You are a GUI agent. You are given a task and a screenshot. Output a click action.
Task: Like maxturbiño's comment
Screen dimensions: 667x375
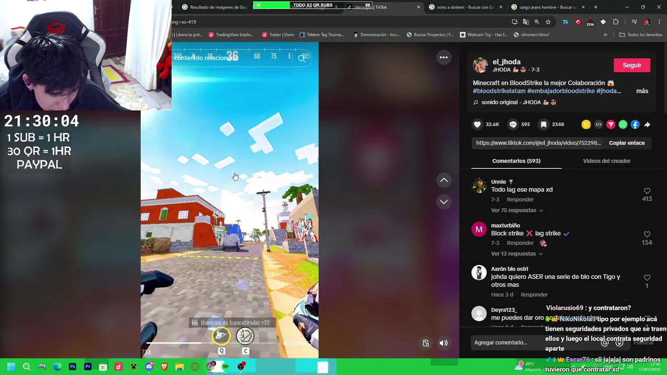[647, 234]
